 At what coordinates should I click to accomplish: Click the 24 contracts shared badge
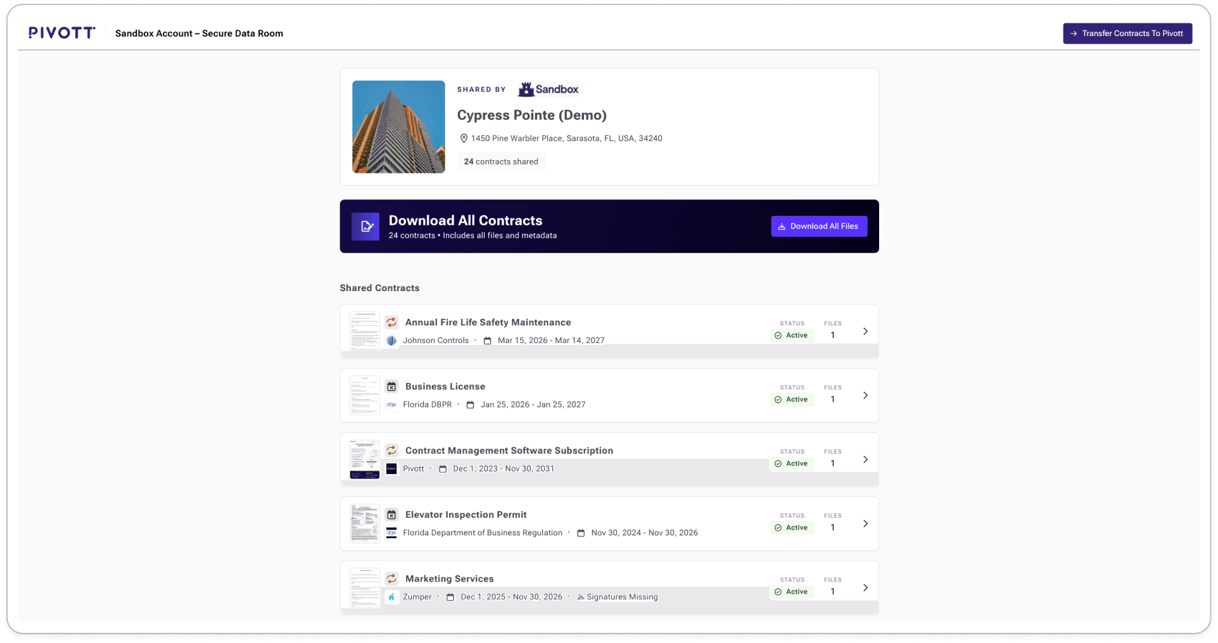(501, 162)
